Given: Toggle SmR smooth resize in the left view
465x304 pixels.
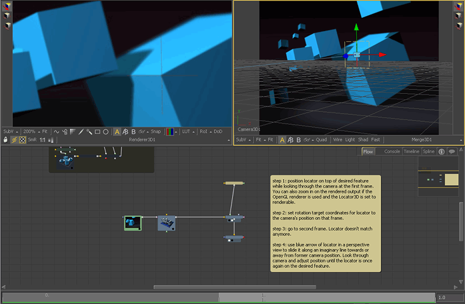Looking at the screenshot, I should (32, 140).
